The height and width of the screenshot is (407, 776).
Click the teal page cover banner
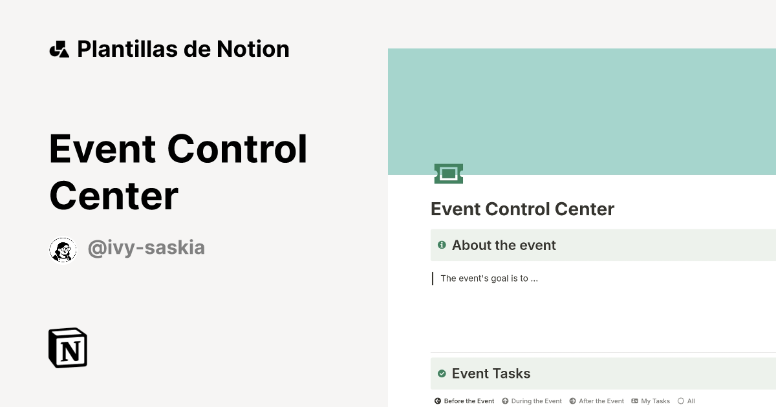pos(582,112)
